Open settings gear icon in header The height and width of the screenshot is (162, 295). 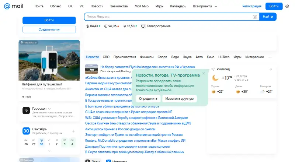click(x=287, y=6)
